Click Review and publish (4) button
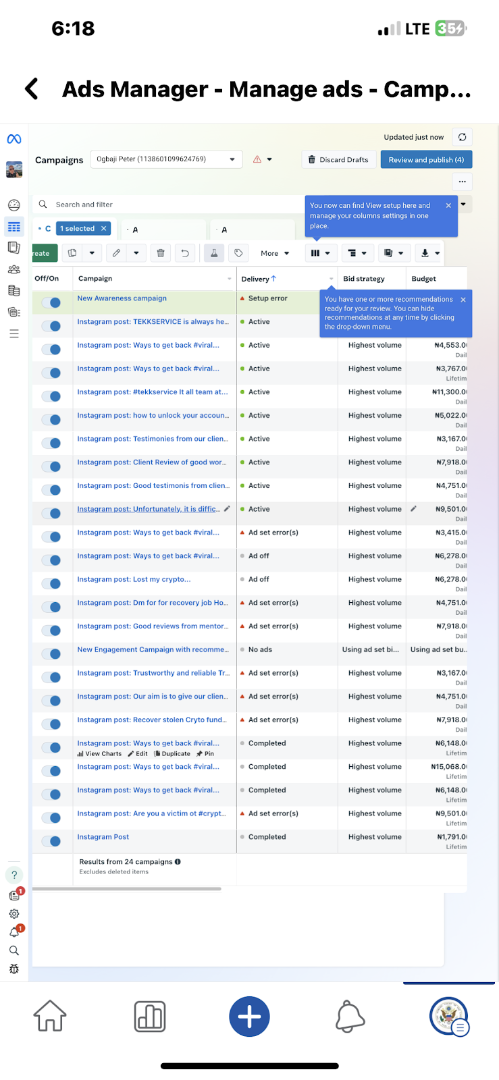 (426, 160)
